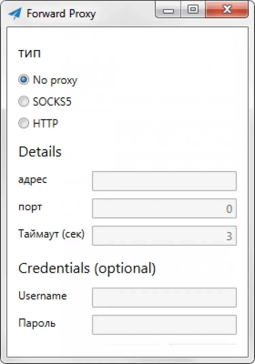255x364 pixels.
Task: Maximize the Forward Proxy window
Action: pyautogui.click(x=193, y=10)
